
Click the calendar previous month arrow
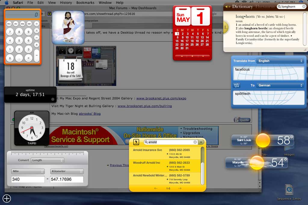182,56
